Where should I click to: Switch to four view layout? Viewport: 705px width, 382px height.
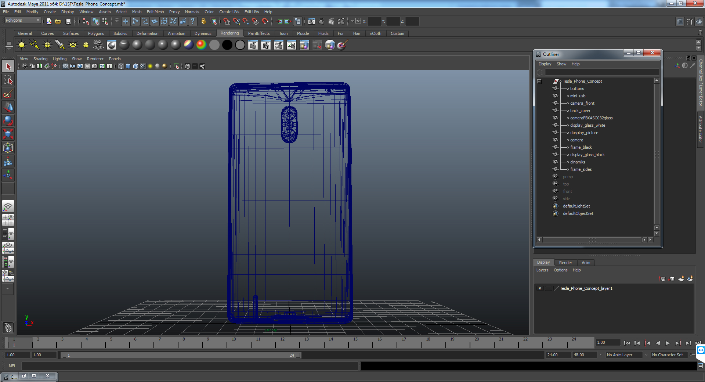(x=8, y=220)
